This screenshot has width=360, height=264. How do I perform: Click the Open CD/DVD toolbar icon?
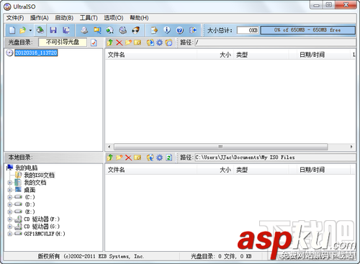pyautogui.click(x=40, y=30)
